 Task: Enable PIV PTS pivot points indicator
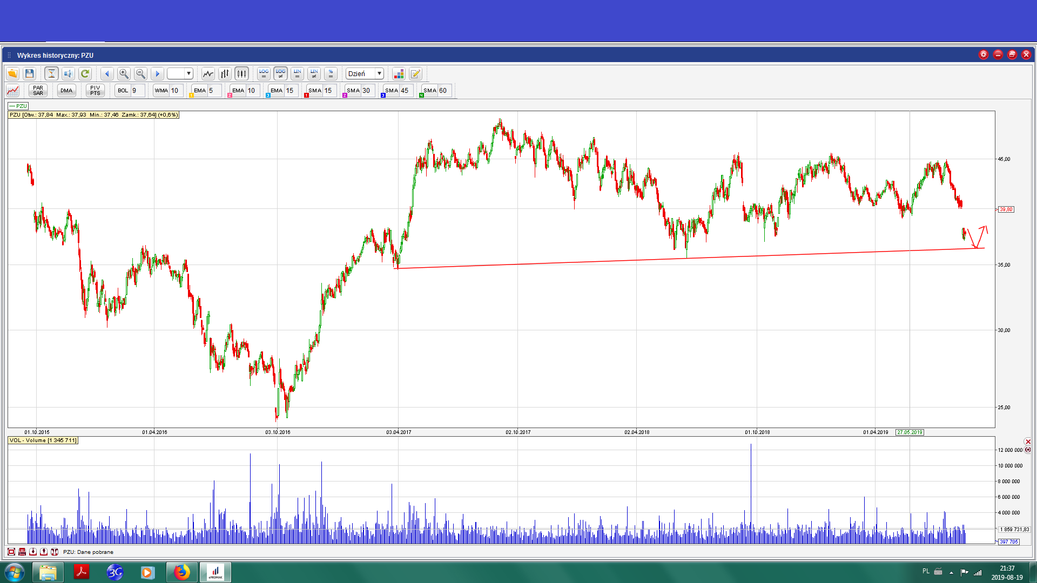point(95,90)
